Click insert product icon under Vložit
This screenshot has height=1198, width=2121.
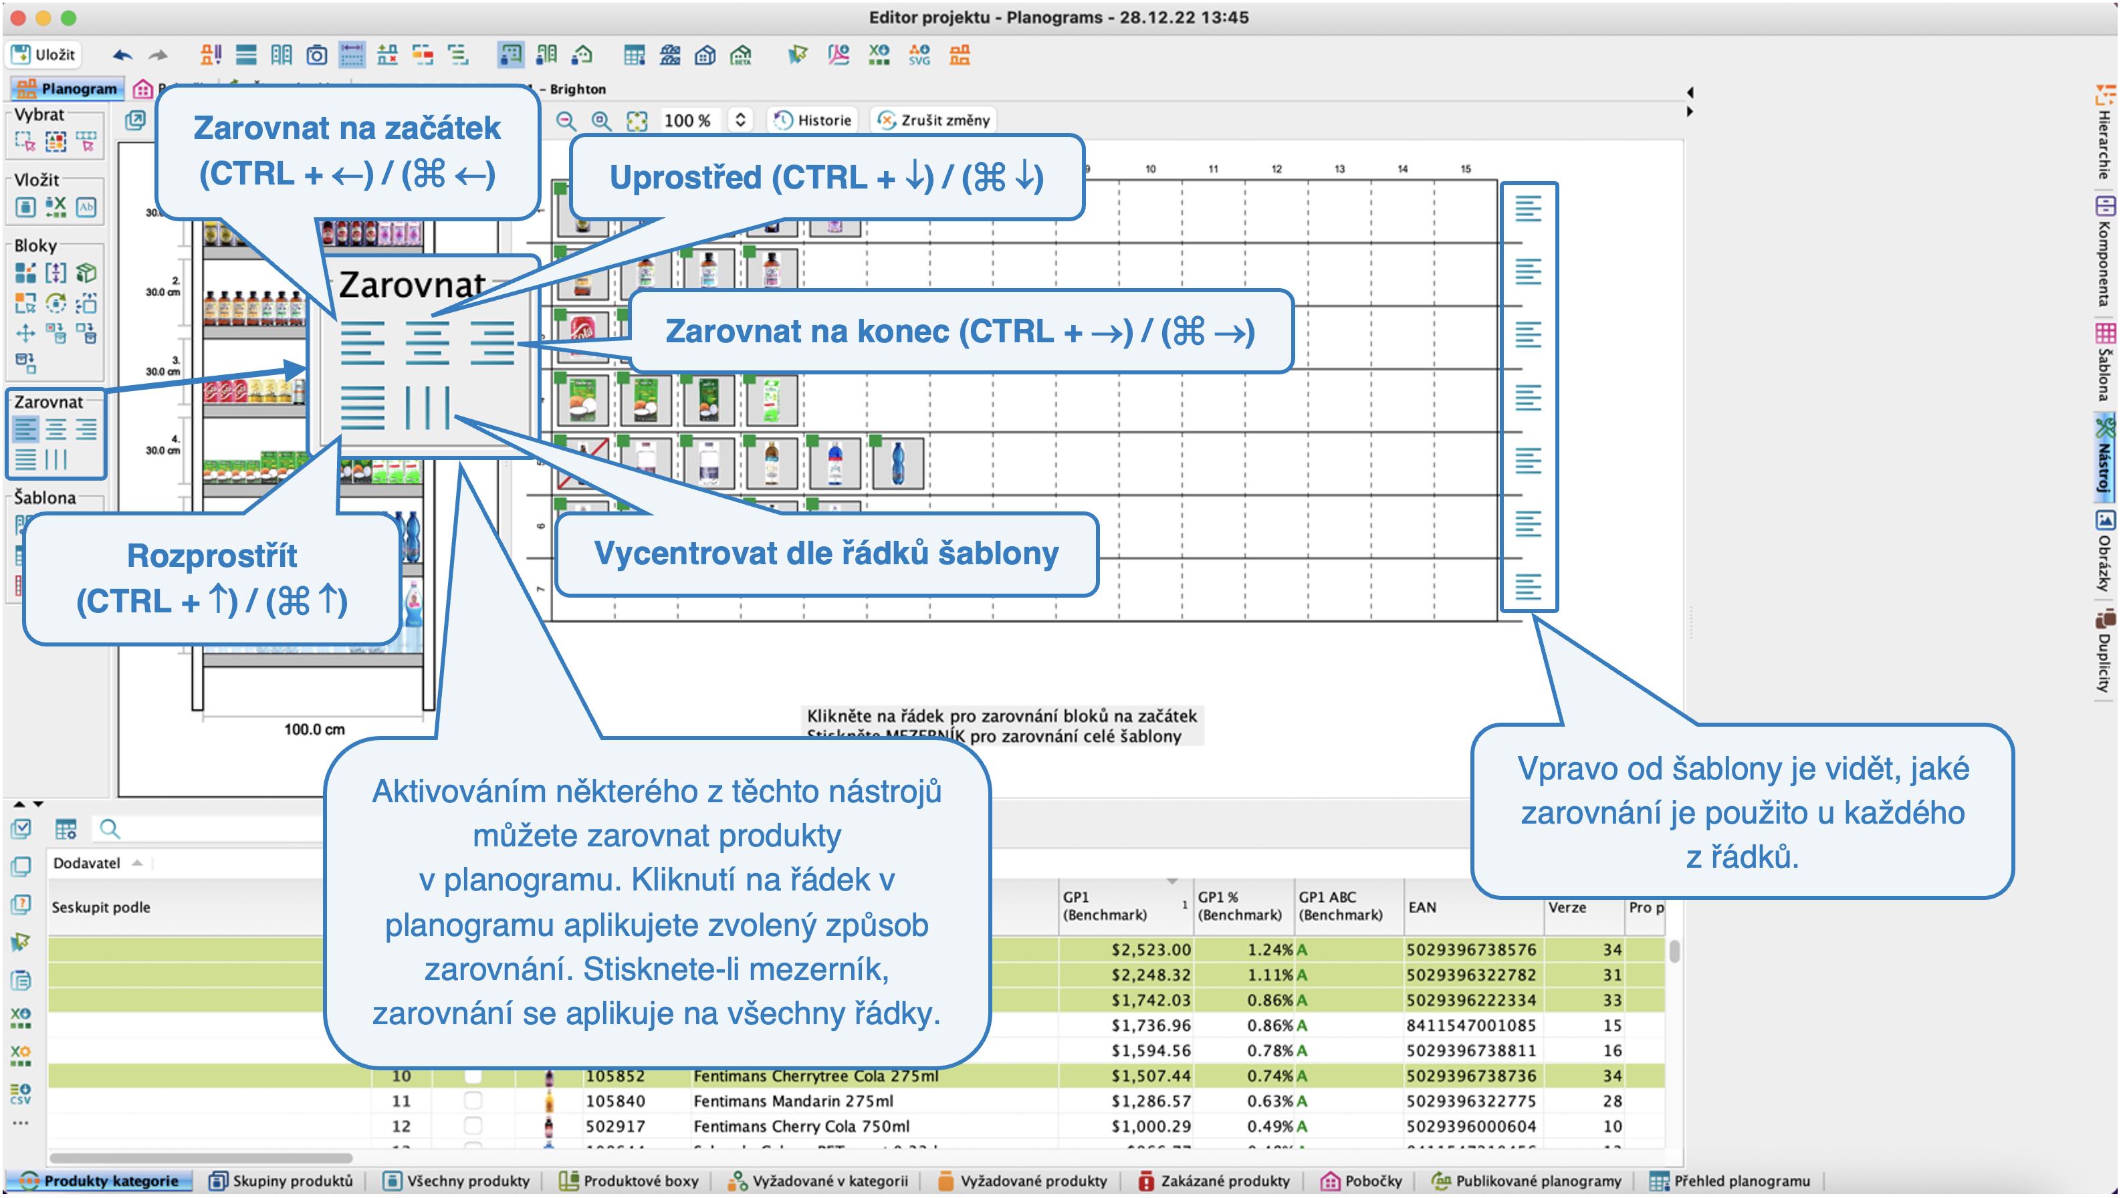coord(25,206)
